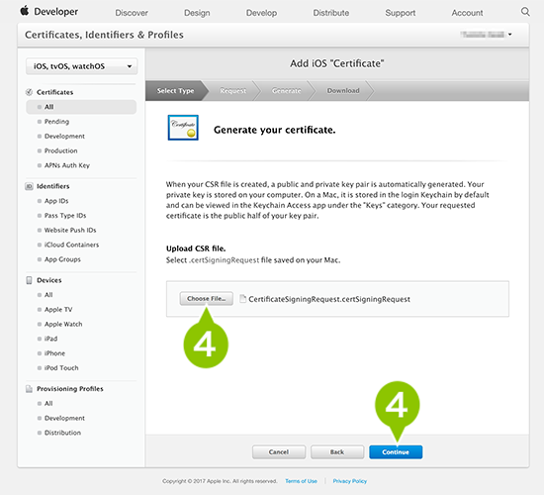This screenshot has height=495, width=544.
Task: Select Pass Type IDs
Action: tap(65, 216)
